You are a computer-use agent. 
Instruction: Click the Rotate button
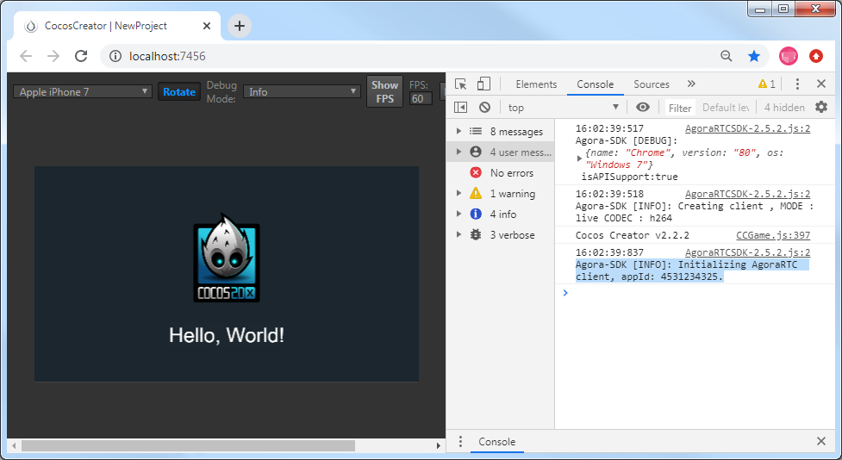[178, 92]
